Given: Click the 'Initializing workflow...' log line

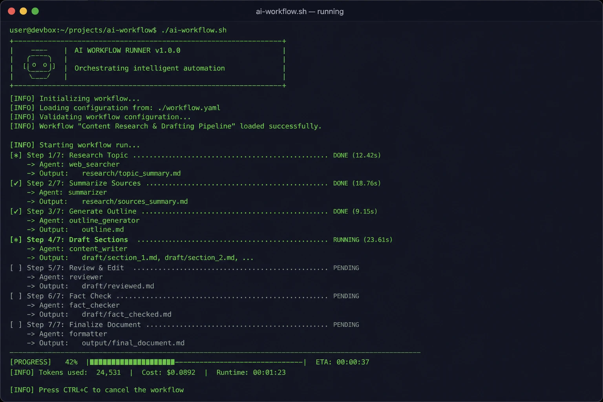Looking at the screenshot, I should (90, 99).
